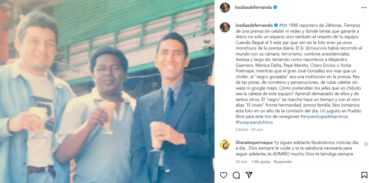Open lilianalequernaque username link
The width and height of the screenshot is (369, 183).
tap(254, 143)
